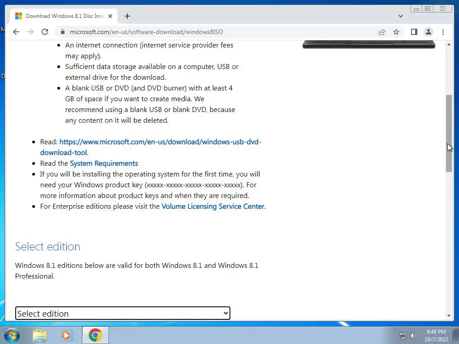Open the tab search chevron
Image resolution: width=459 pixels, height=344 pixels.
(401, 16)
